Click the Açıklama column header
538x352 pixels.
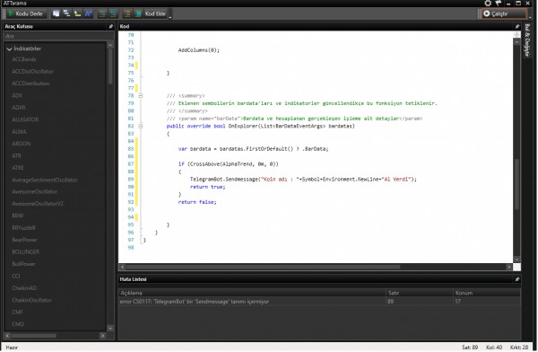(252, 293)
